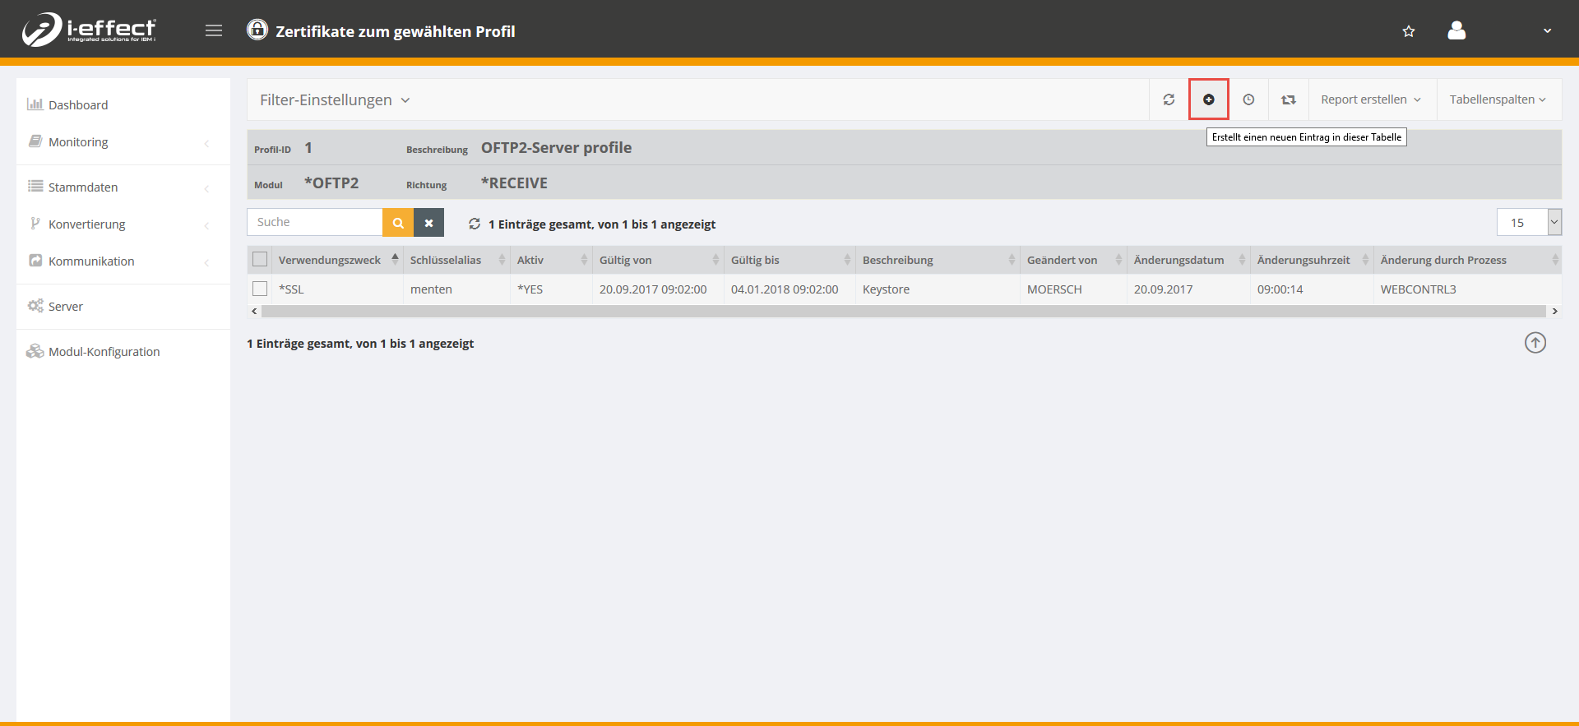This screenshot has width=1579, height=726.
Task: Click the orange search magnifier button
Action: coord(398,223)
